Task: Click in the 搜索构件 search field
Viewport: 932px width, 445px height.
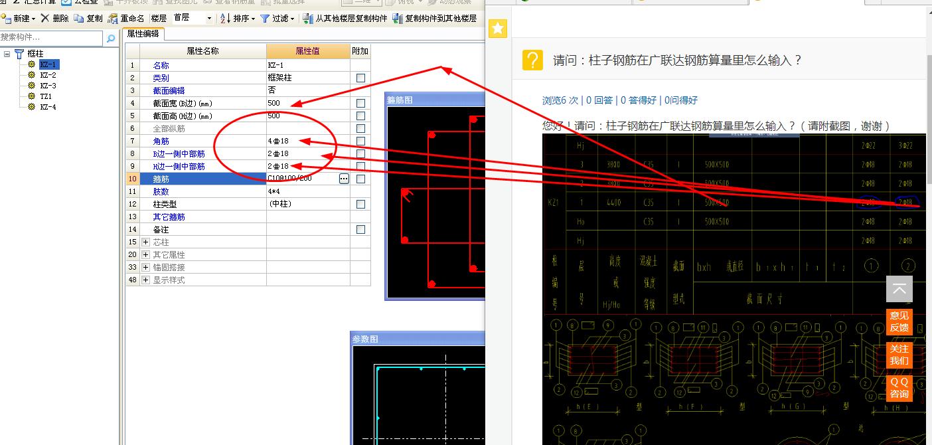Action: coord(52,38)
